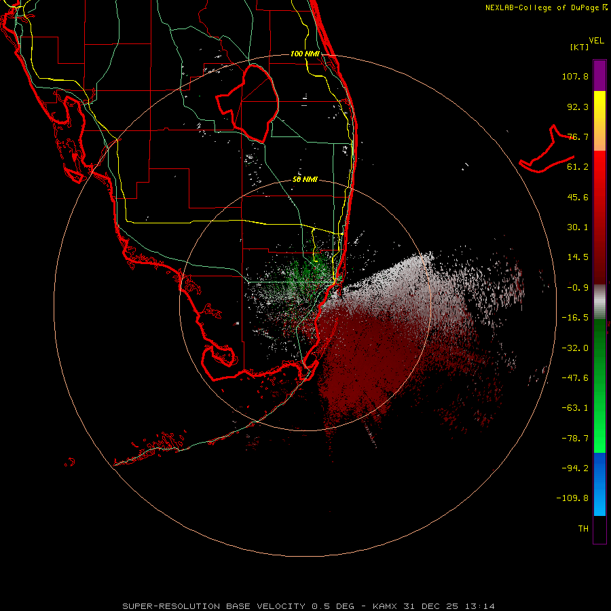Image resolution: width=611 pixels, height=611 pixels.
Task: Click the -32.0 velocity scale value
Action: 575,348
